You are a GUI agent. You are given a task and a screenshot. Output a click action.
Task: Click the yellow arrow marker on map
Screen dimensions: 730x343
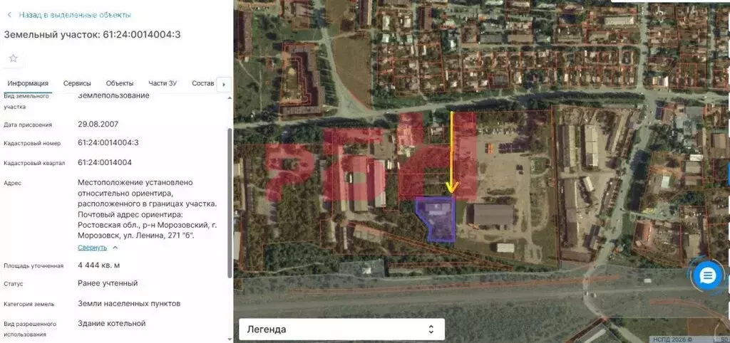tap(451, 153)
